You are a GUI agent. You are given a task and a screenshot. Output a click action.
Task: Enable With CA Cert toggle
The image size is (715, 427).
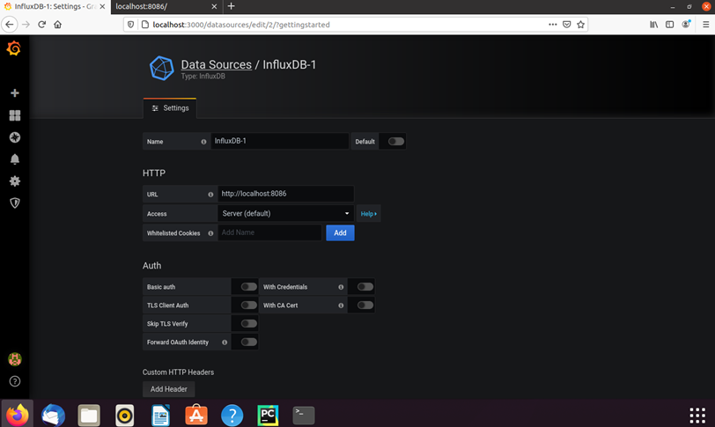click(x=365, y=305)
